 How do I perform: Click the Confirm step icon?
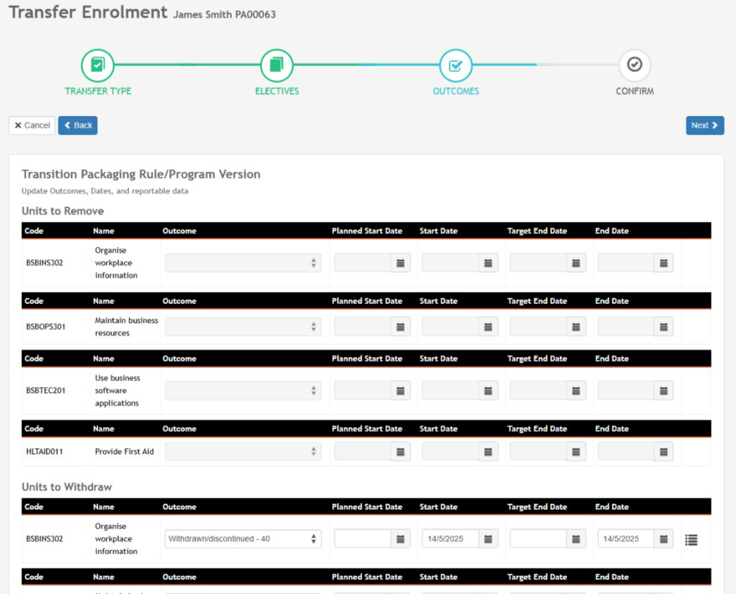[635, 65]
